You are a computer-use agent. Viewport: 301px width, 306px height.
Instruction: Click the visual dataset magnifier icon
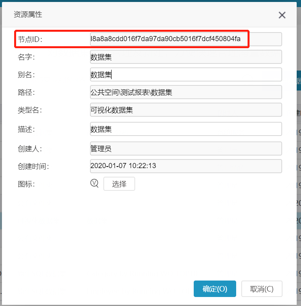[95, 183]
